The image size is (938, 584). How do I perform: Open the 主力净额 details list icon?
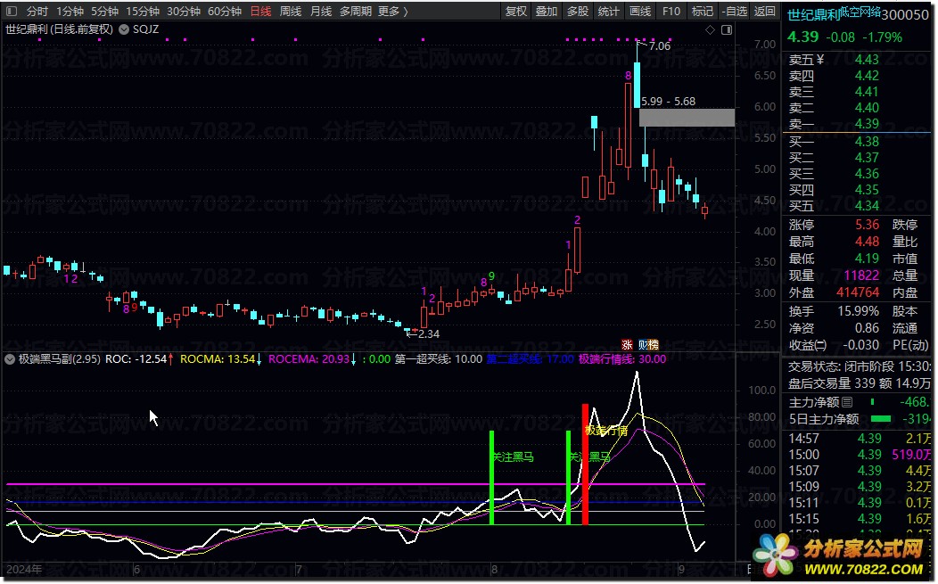point(847,402)
